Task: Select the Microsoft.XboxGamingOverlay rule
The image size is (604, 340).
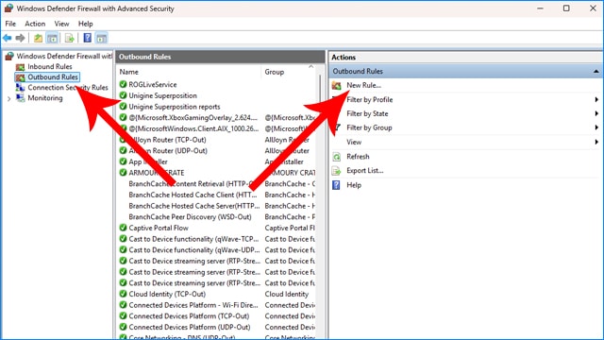Action: pyautogui.click(x=193, y=117)
